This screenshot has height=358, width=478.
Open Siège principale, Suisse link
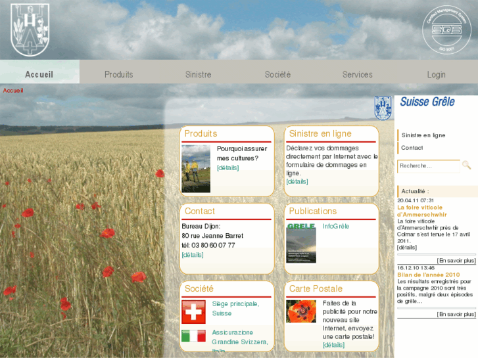coord(235,309)
